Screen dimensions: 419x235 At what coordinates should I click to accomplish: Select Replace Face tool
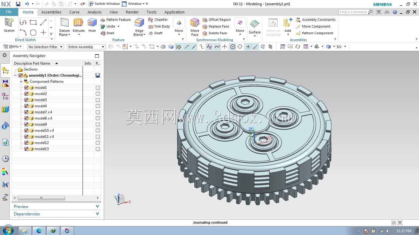[216, 26]
